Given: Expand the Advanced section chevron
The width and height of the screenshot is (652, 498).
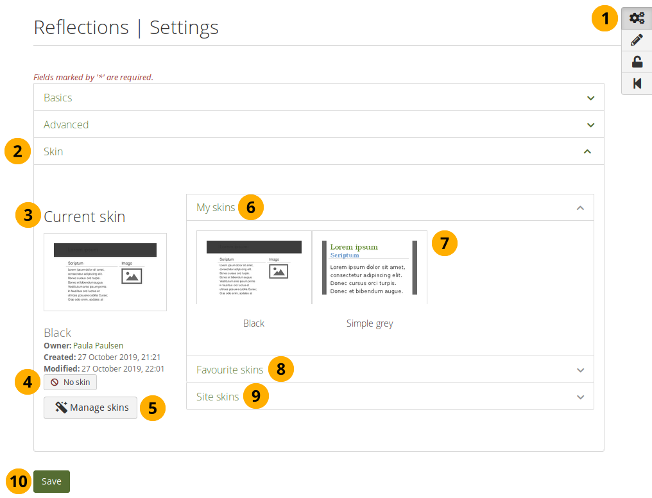Looking at the screenshot, I should (590, 125).
